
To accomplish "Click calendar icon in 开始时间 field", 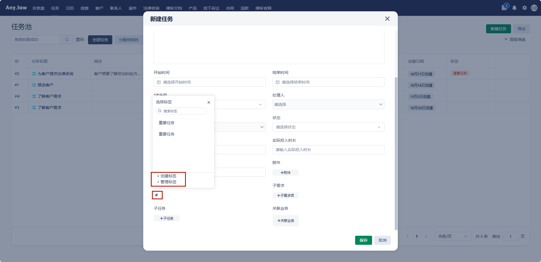I will 159,82.
